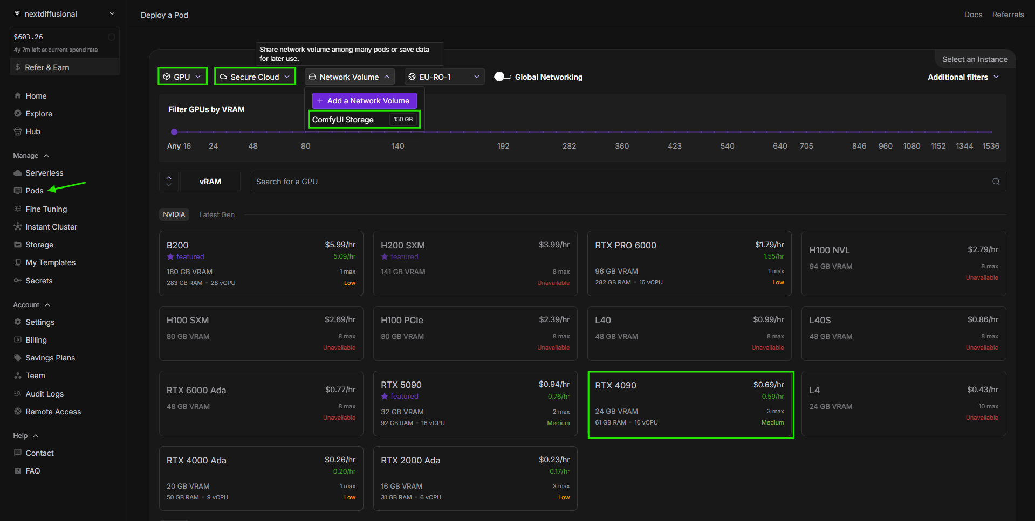Image resolution: width=1035 pixels, height=521 pixels.
Task: Select the RTX 4000 Ada GPU card
Action: pyautogui.click(x=261, y=478)
